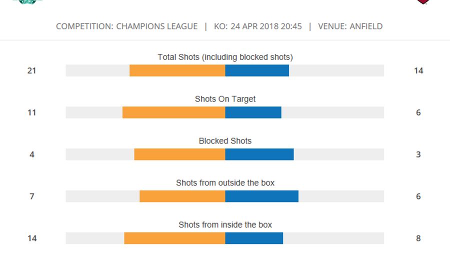450x253 pixels.
Task: Select the Total Shots stat label
Action: point(225,57)
